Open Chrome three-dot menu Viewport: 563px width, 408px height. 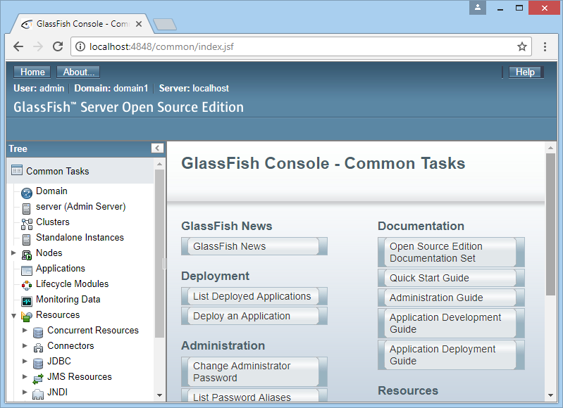point(545,46)
